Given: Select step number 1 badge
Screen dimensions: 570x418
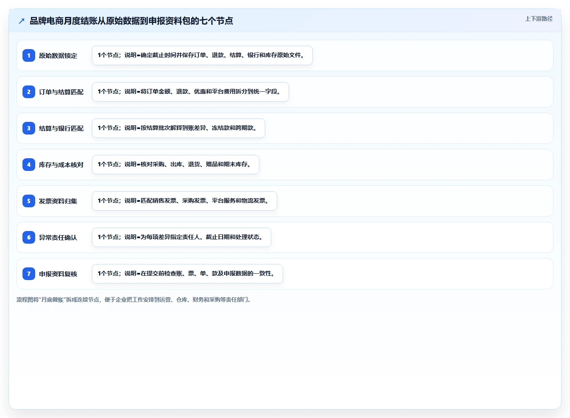Looking at the screenshot, I should [29, 55].
